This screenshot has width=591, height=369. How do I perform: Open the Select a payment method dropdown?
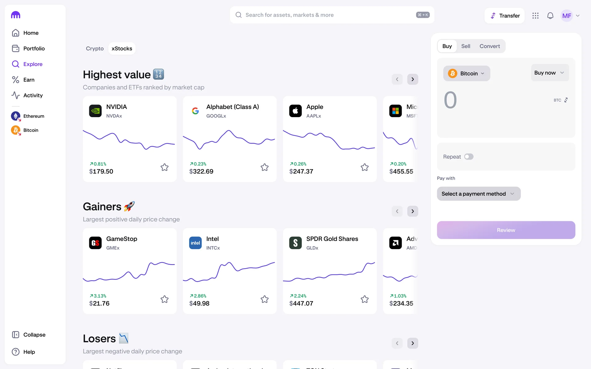click(478, 194)
